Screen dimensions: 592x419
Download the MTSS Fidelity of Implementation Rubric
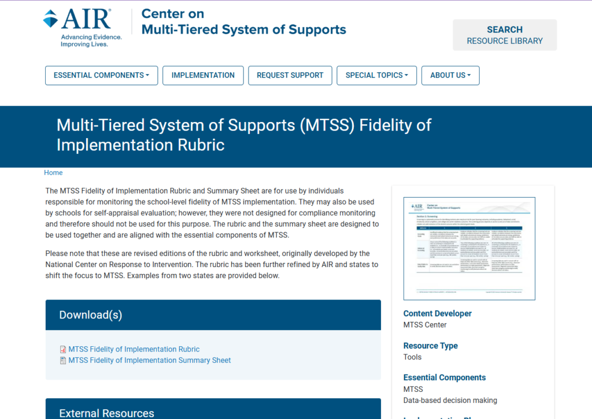coord(134,350)
